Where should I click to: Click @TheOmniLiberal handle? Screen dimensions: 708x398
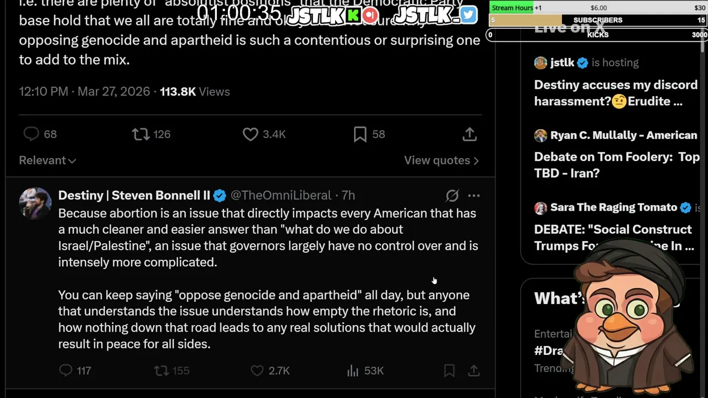280,196
